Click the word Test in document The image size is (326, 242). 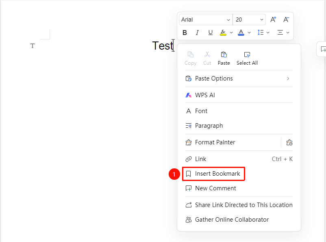coord(163,46)
